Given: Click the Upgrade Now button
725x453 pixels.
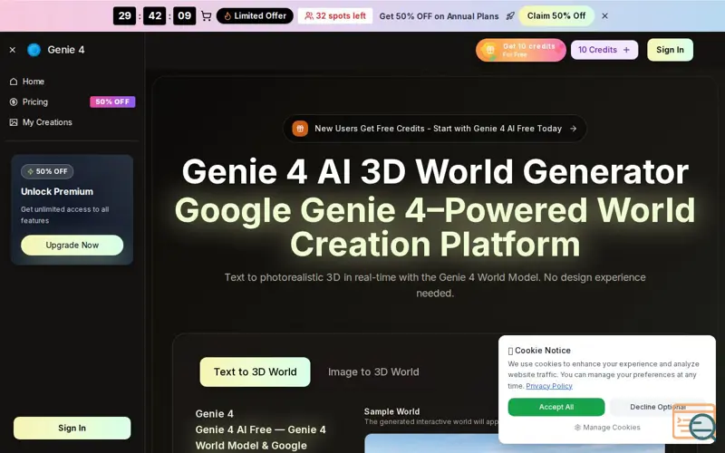Looking at the screenshot, I should click(x=72, y=245).
